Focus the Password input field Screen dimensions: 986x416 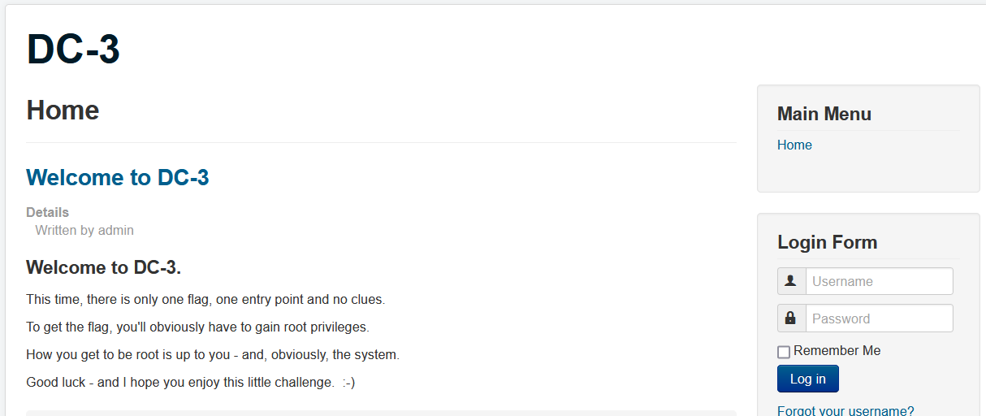point(879,318)
